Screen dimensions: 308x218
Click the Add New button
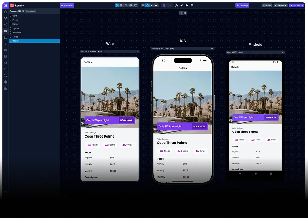click(67, 5)
